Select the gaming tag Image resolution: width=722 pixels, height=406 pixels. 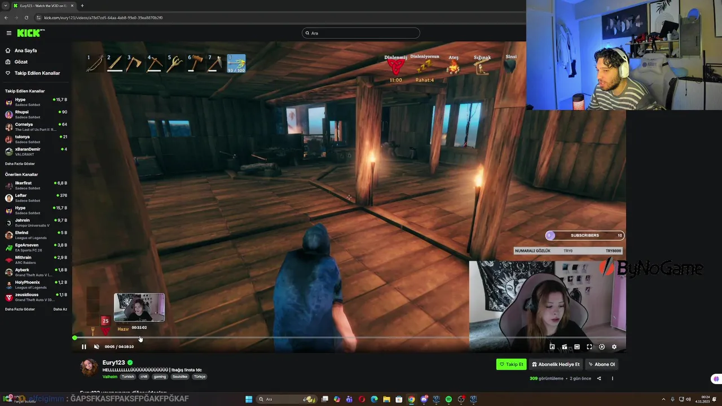click(160, 377)
